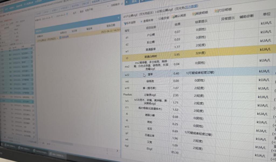Select the 户尘螨 item name cell

151,35
